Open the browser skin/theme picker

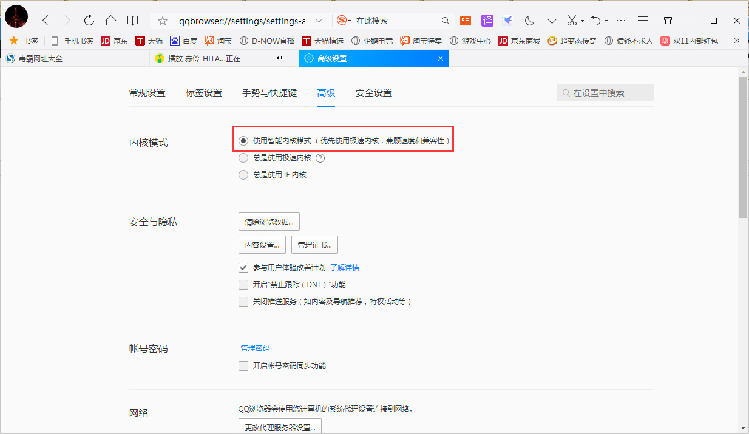[x=668, y=20]
